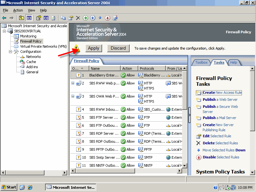Viewport: 256px width, 192px height.
Task: Click the tray Help question mark icon
Action: tap(215, 188)
